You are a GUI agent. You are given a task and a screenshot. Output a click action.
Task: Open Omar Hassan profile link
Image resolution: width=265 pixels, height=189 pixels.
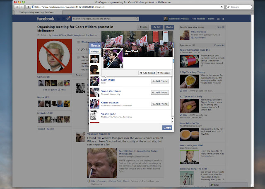[x=110, y=103]
